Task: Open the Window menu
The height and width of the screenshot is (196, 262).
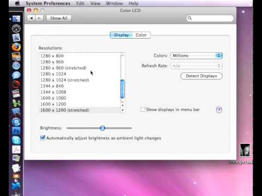Action: point(115,3)
